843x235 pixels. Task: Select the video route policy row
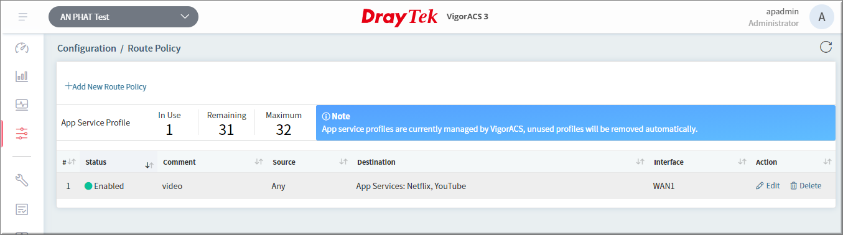445,186
